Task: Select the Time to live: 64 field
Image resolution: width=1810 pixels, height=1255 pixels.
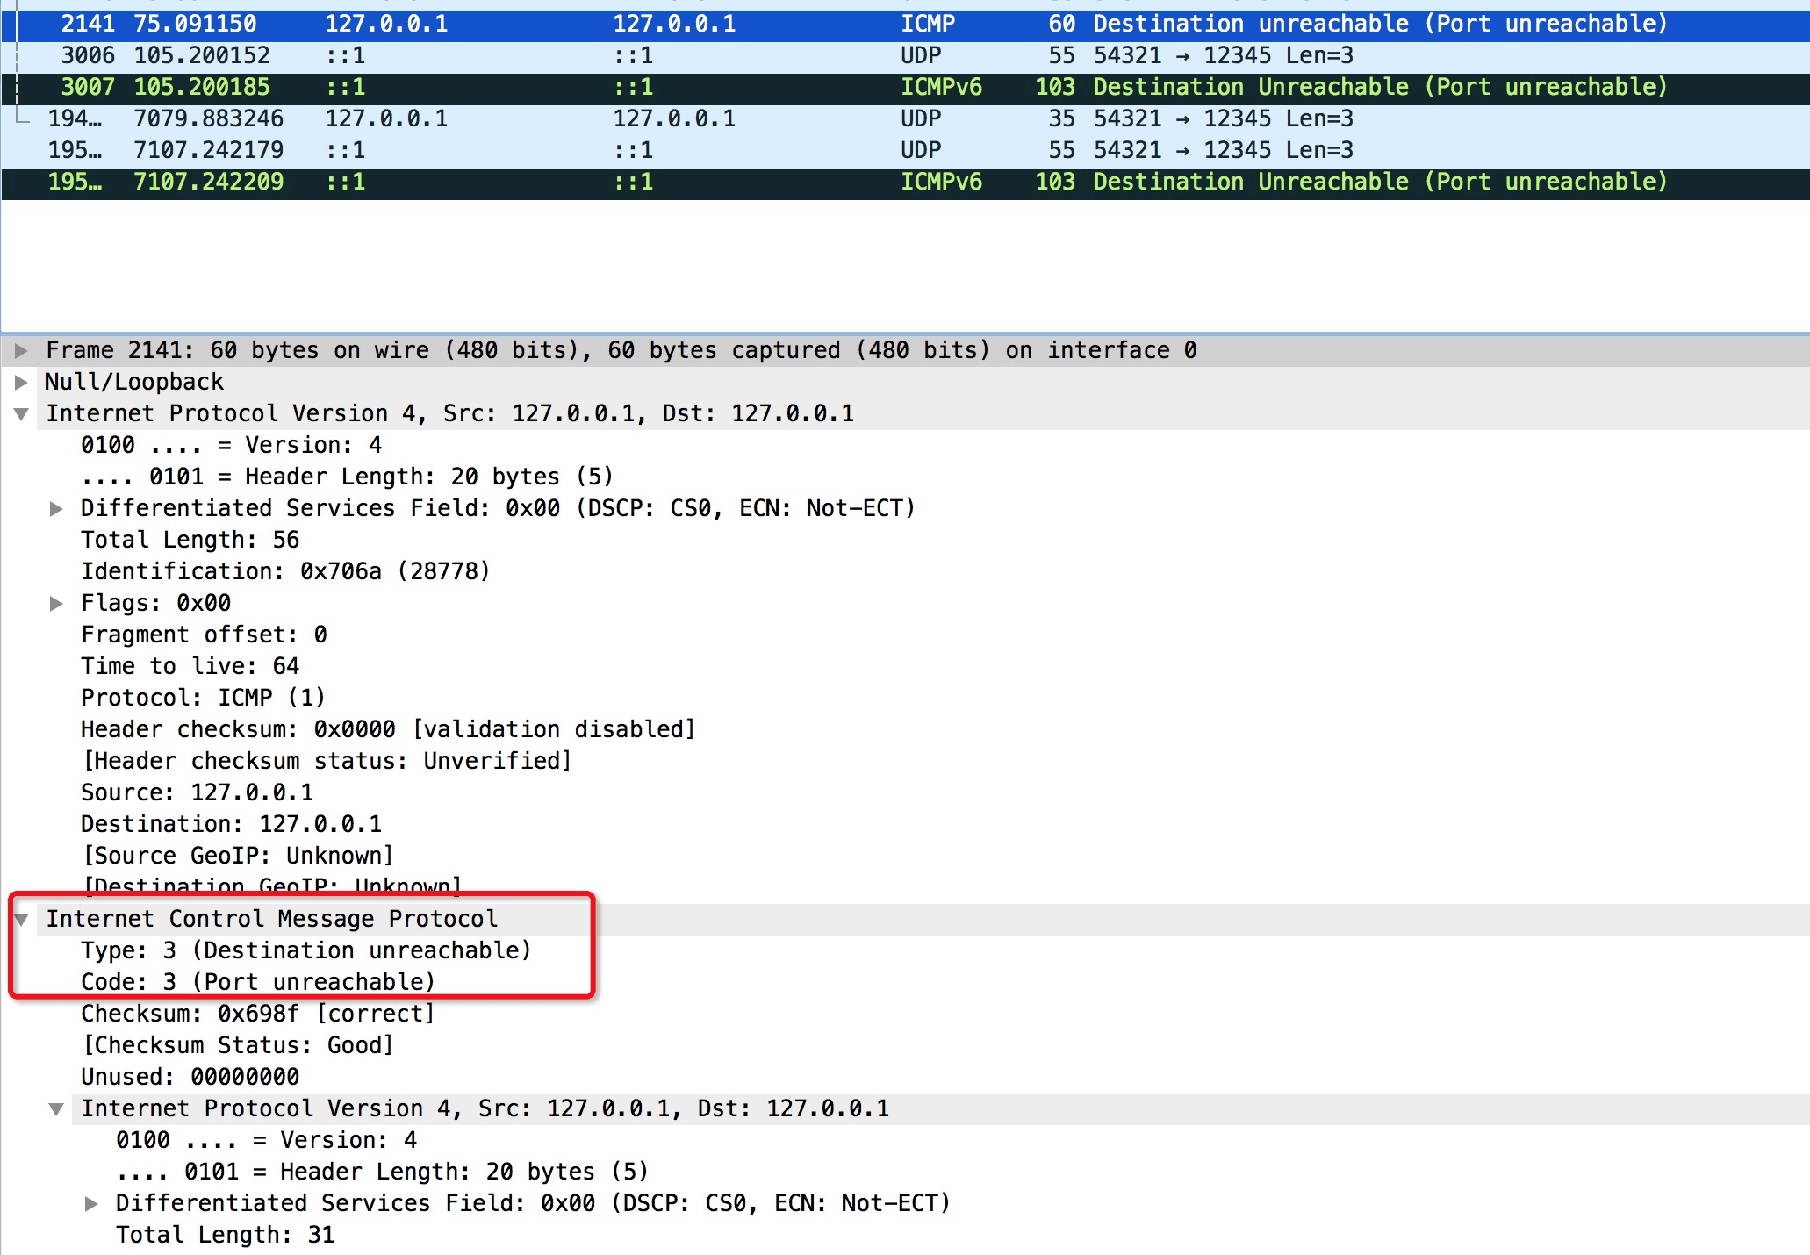Action: pos(190,667)
